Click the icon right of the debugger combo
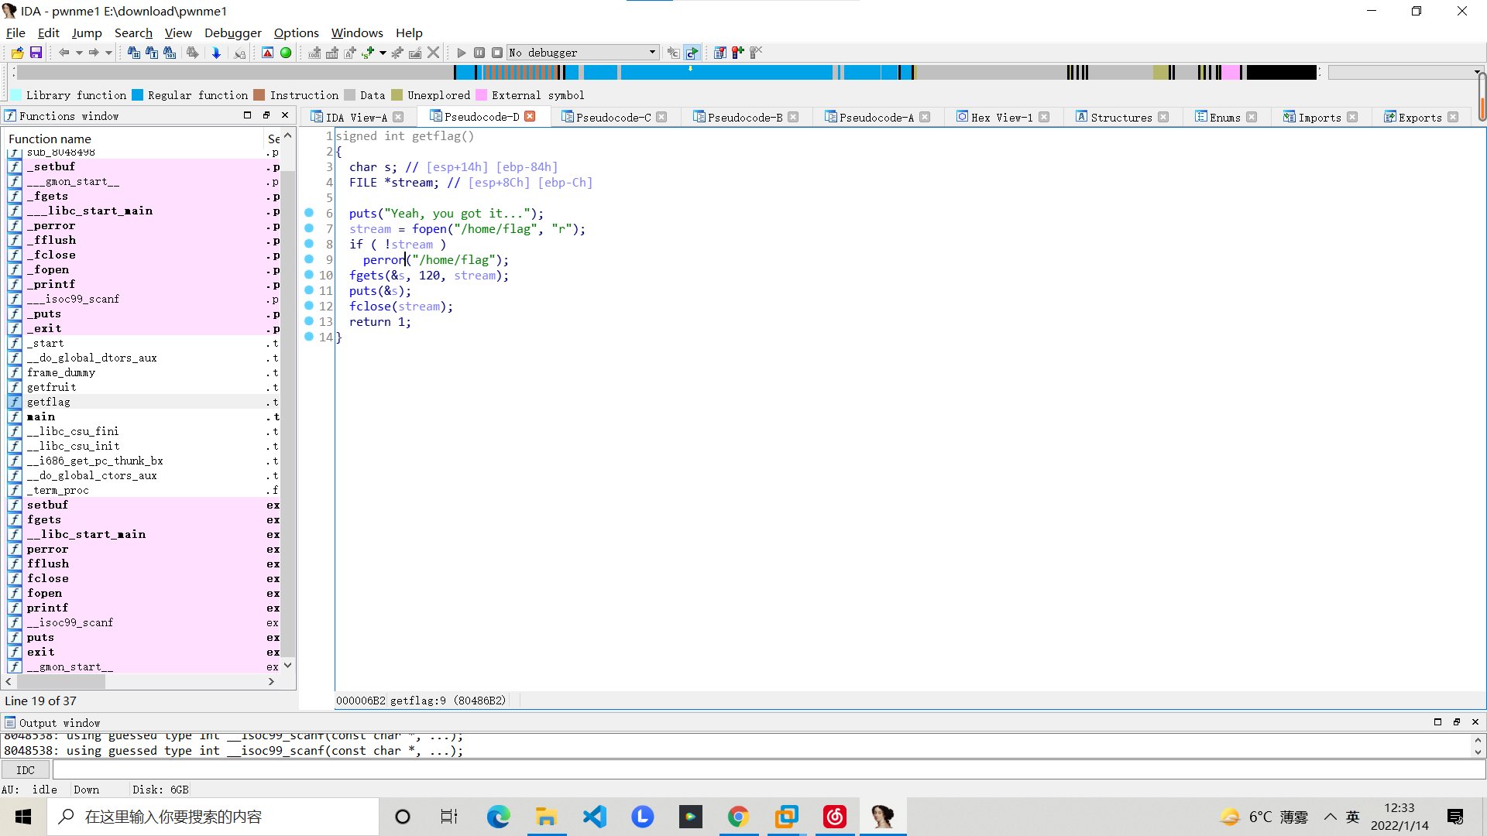This screenshot has width=1487, height=836. 674,53
